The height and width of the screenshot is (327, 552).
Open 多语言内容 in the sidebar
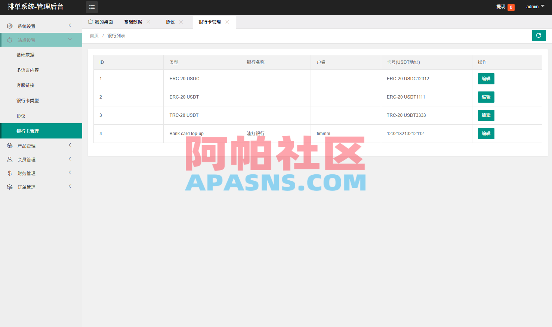[41, 70]
